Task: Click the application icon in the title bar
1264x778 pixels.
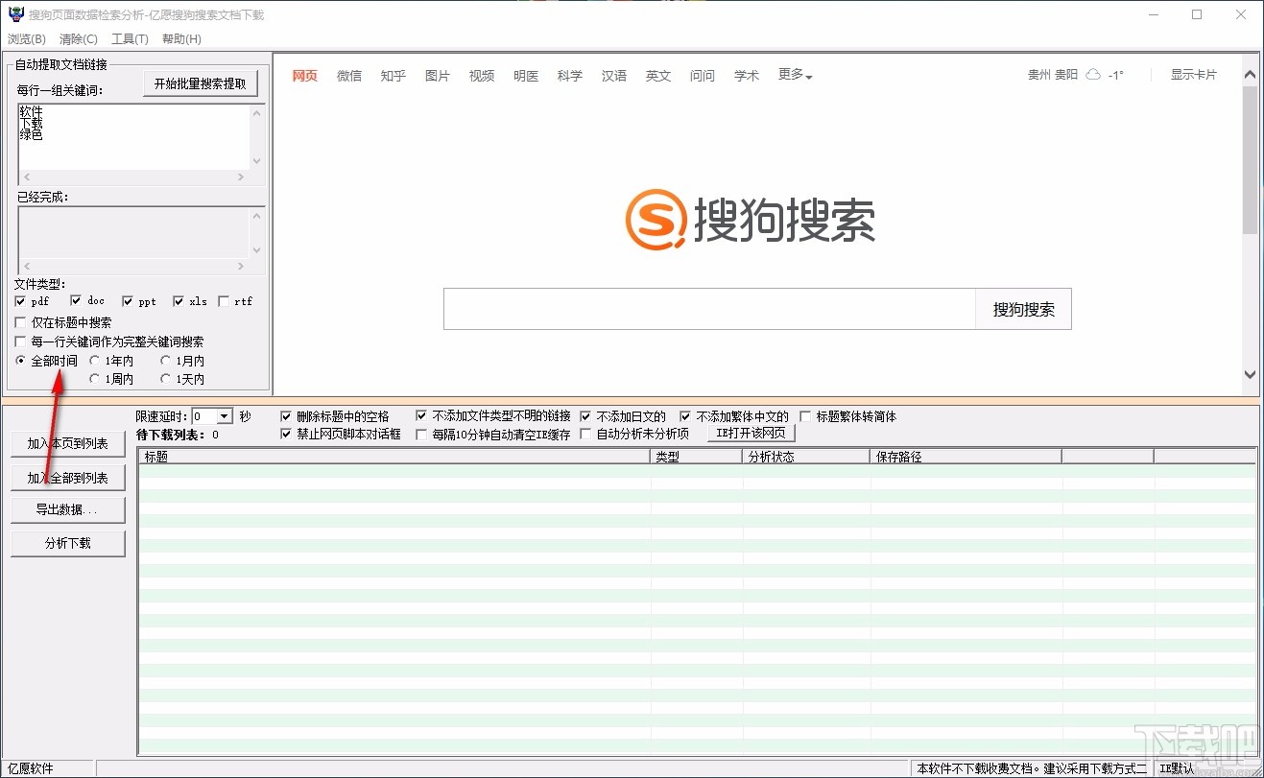Action: tap(13, 13)
